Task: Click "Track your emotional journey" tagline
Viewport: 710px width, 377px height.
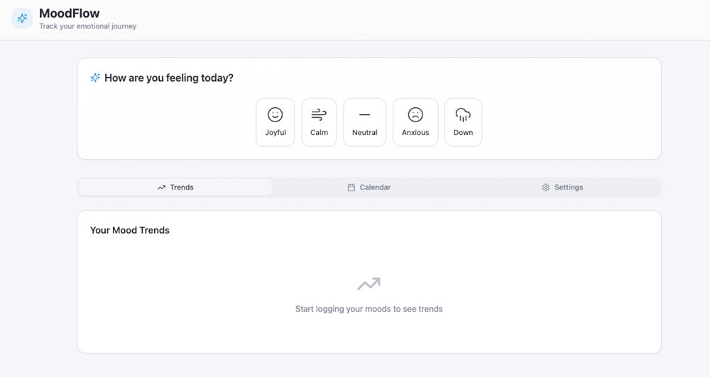Action: pyautogui.click(x=87, y=27)
